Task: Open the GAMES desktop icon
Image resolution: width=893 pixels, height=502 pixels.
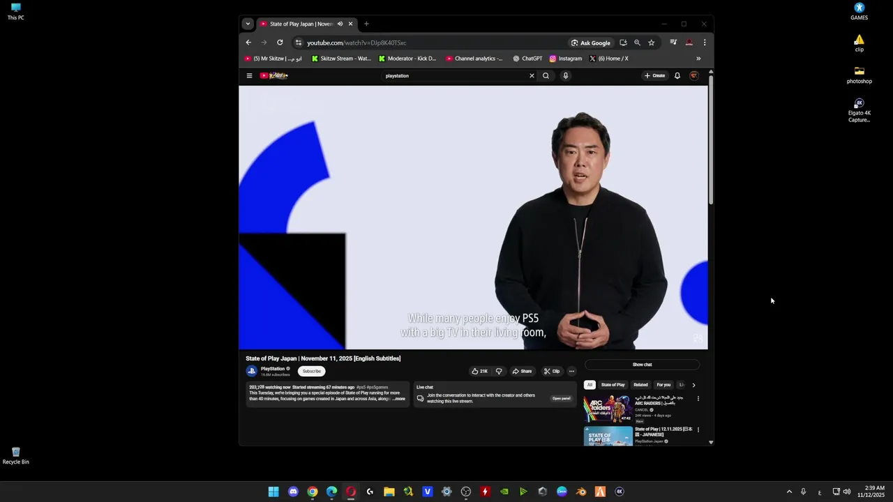Action: 860,12
